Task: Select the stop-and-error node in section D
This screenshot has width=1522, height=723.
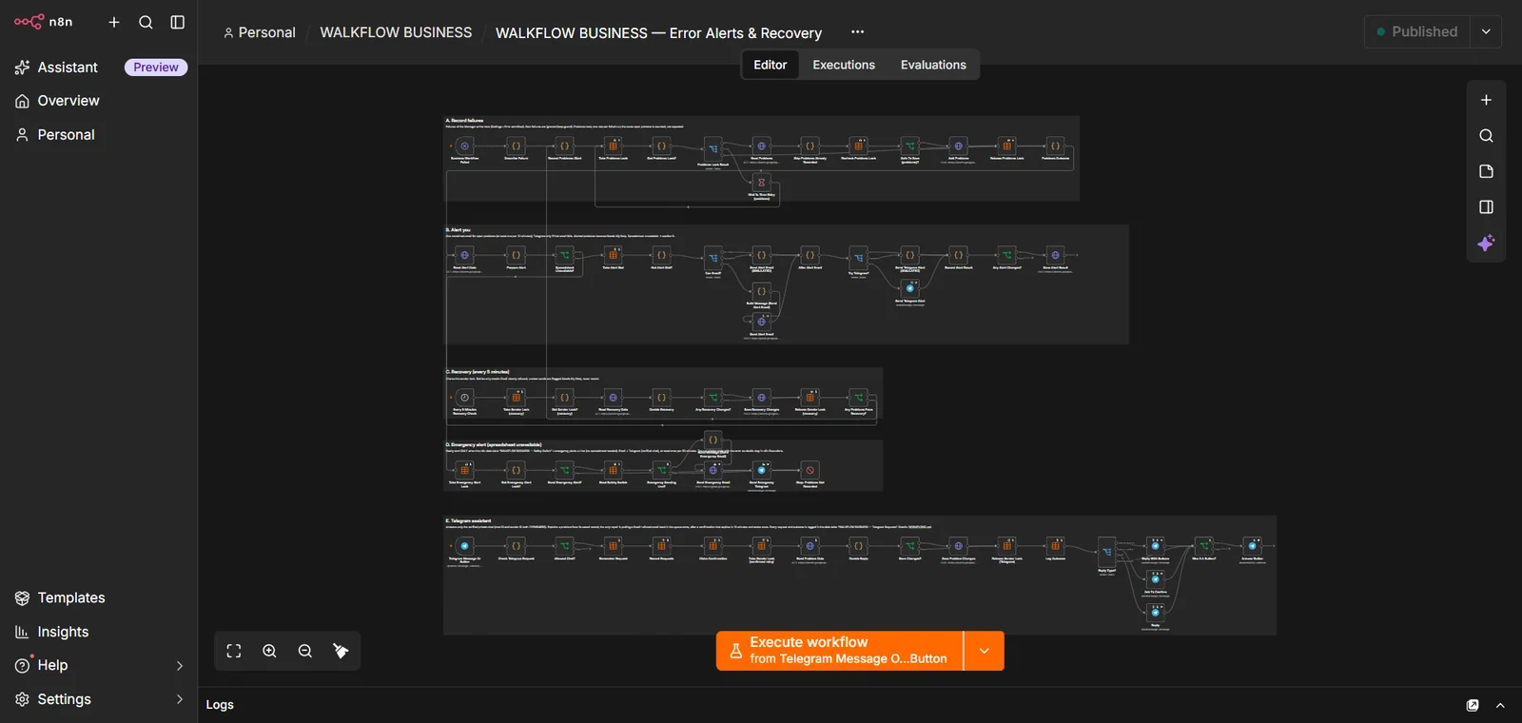Action: pyautogui.click(x=810, y=470)
